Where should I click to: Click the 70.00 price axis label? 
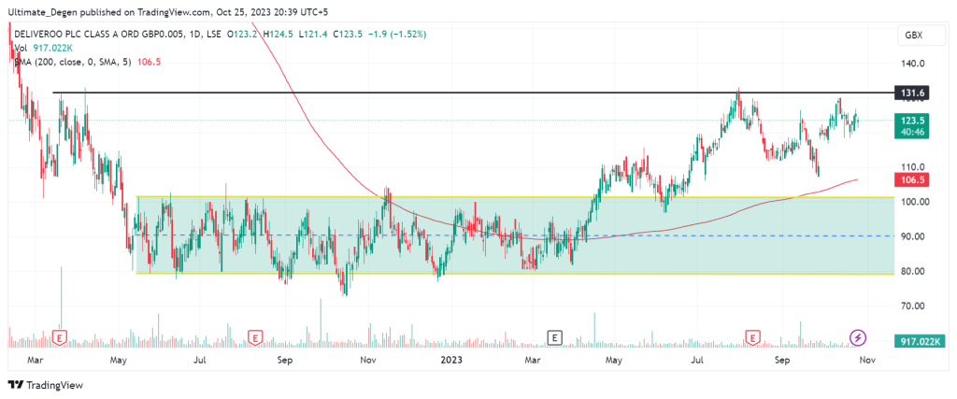click(x=914, y=306)
